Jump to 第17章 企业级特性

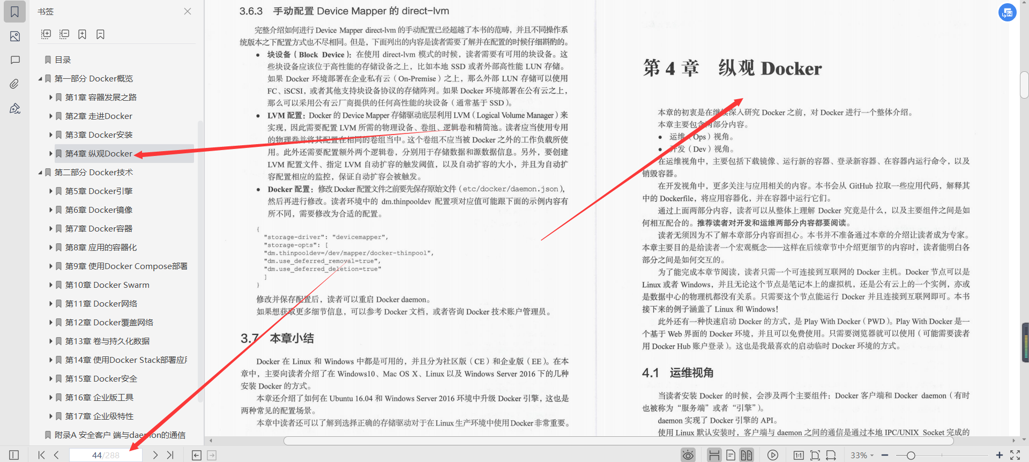pyautogui.click(x=99, y=416)
